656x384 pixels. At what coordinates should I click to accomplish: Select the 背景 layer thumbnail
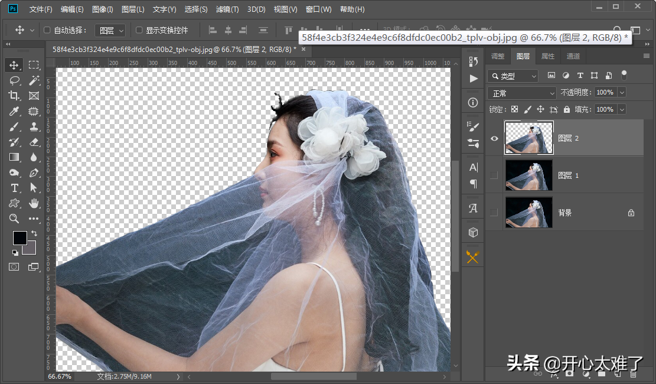529,212
